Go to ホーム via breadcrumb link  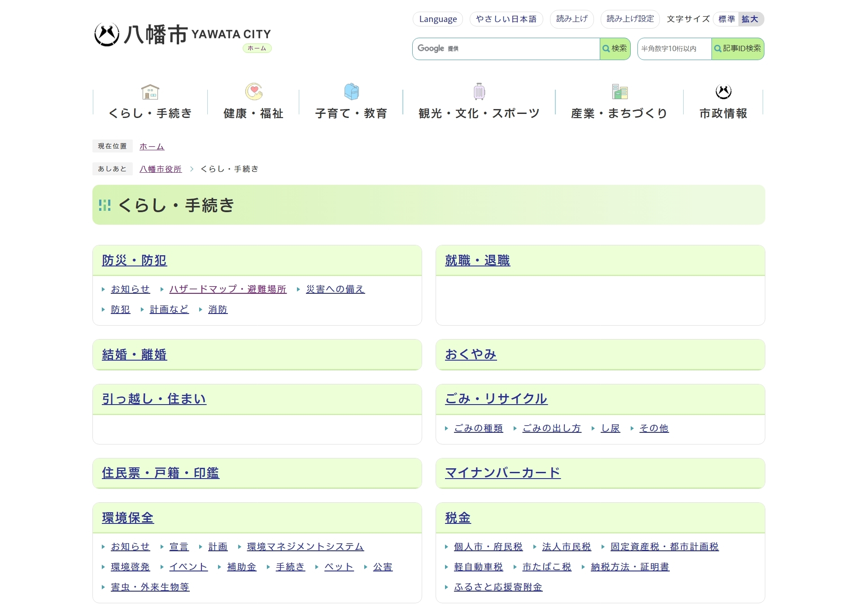click(152, 147)
